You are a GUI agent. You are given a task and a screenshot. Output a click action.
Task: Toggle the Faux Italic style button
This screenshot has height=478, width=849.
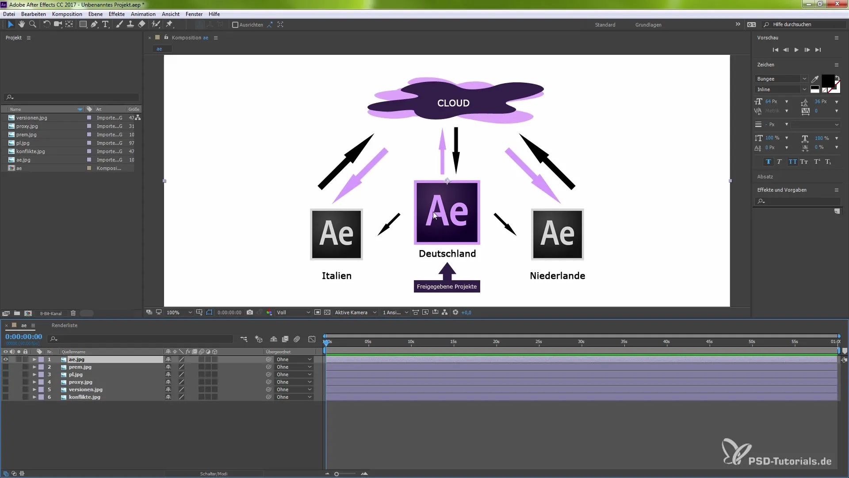[x=780, y=162]
